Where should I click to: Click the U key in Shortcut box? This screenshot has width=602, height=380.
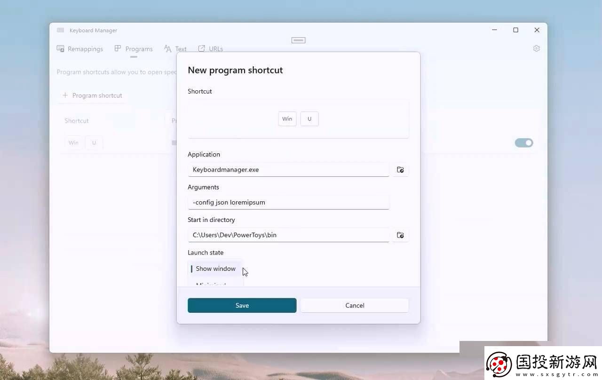[x=309, y=119]
